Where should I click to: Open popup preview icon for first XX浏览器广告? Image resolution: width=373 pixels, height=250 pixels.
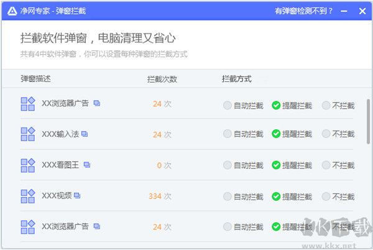tap(97, 103)
